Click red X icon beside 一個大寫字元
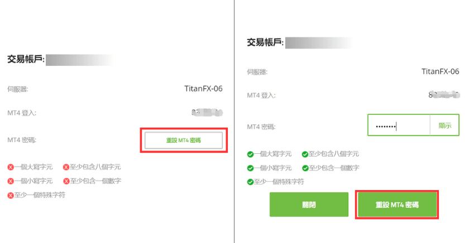Screen dimensions: 469x243 click(11, 167)
